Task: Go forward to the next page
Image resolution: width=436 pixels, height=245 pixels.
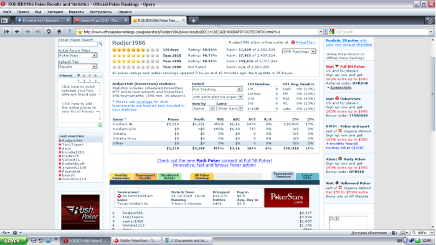Action: tap(27, 32)
